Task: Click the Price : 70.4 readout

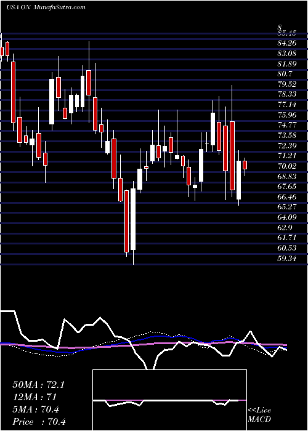Action: (x=39, y=422)
